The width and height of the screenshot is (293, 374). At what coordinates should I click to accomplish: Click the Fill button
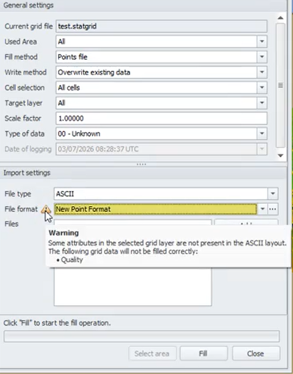pos(203,354)
